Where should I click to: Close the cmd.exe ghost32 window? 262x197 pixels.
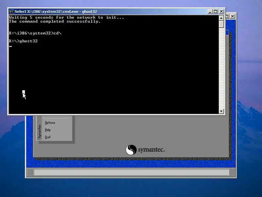[221, 11]
